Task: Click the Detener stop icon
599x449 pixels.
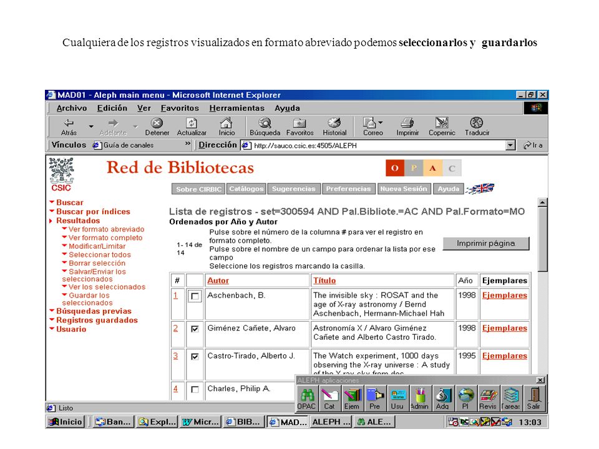Action: click(x=157, y=123)
